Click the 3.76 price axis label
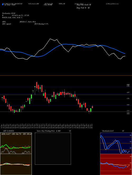 [x=128, y=98]
